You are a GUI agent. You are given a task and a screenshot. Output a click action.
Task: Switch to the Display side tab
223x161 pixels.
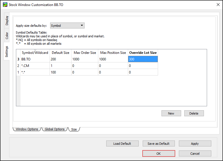[7, 21]
